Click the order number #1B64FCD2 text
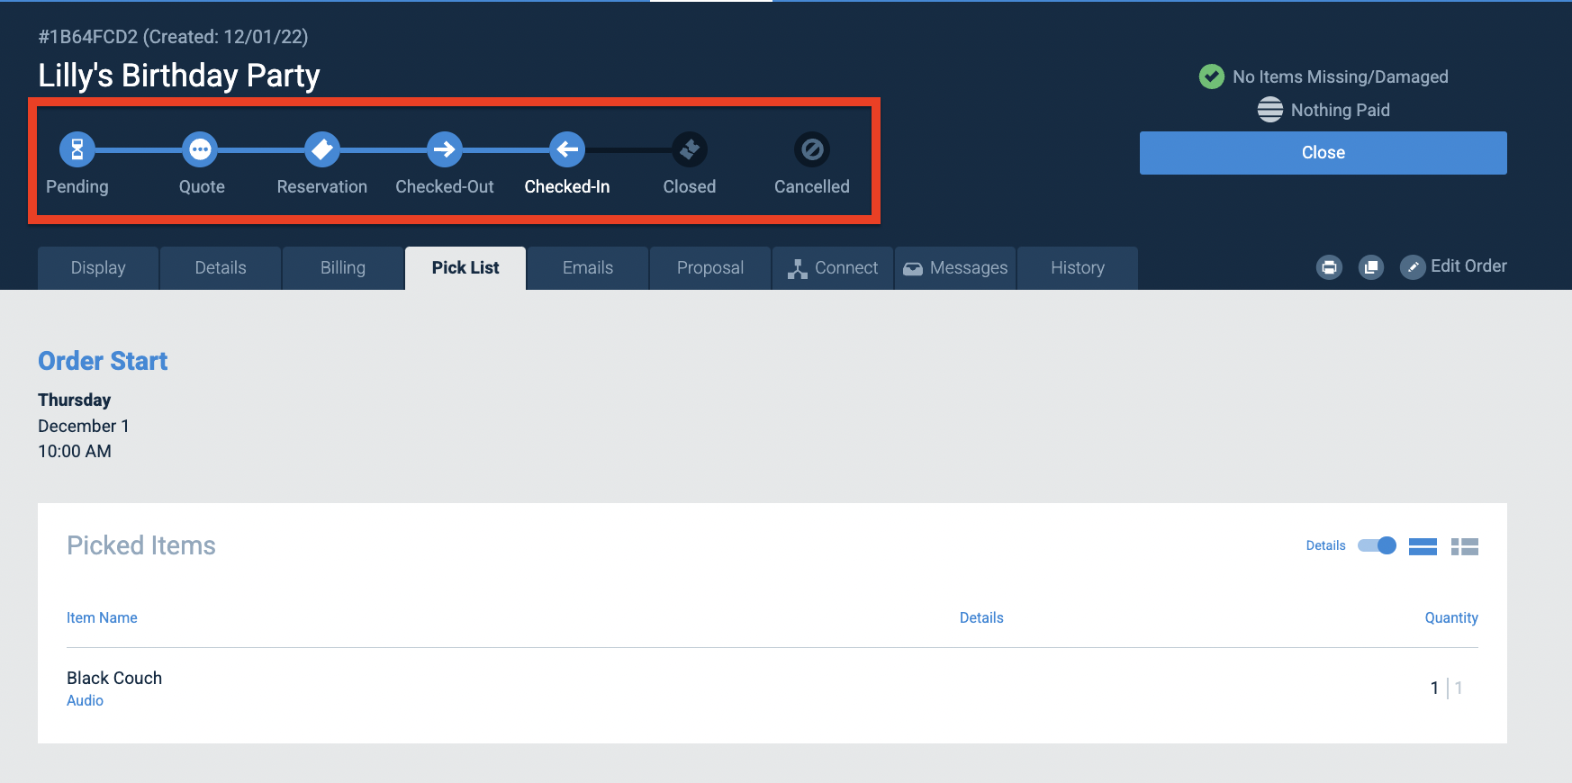 click(x=88, y=37)
